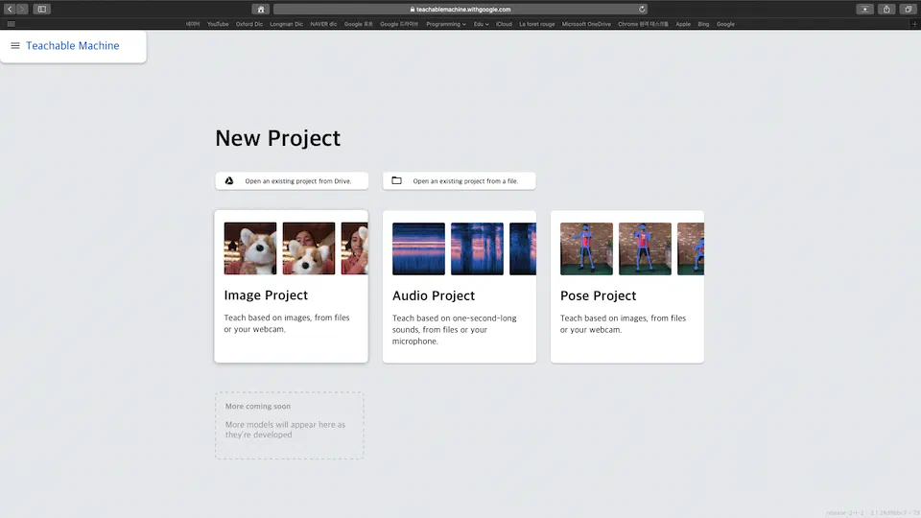Show all tabs overview icon
Image resolution: width=921 pixels, height=518 pixels.
[x=908, y=9]
